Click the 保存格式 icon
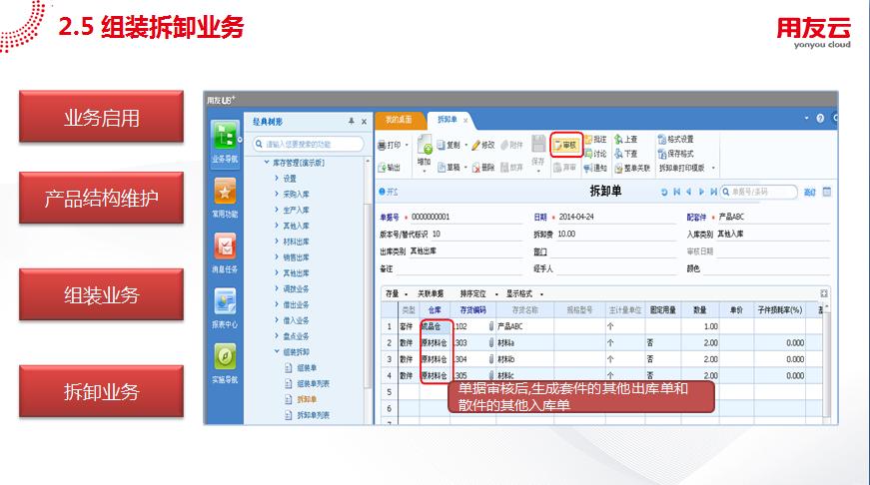 (662, 154)
